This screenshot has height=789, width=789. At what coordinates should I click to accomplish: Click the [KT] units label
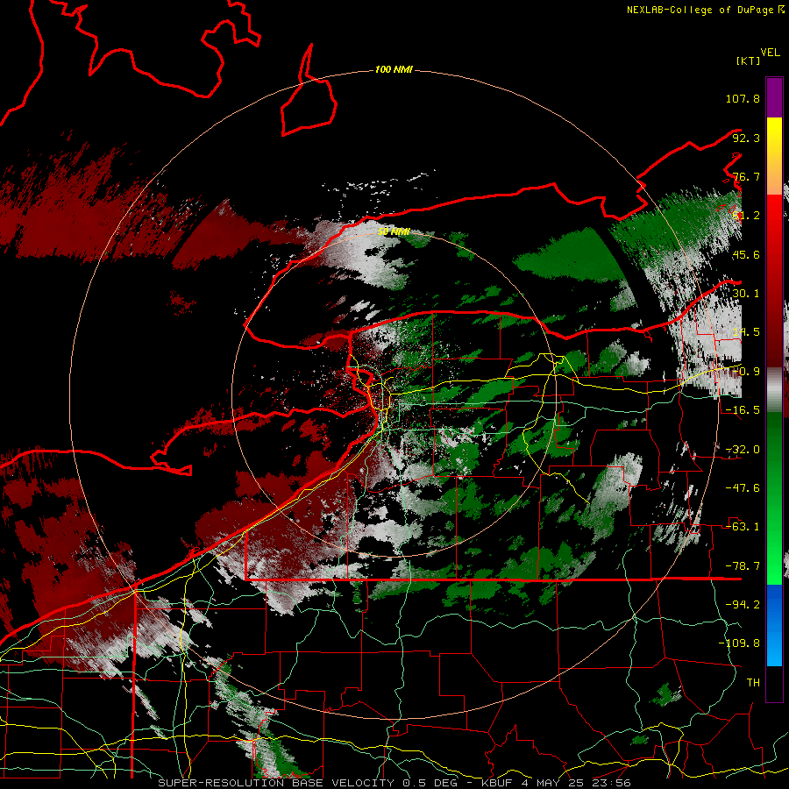748,60
